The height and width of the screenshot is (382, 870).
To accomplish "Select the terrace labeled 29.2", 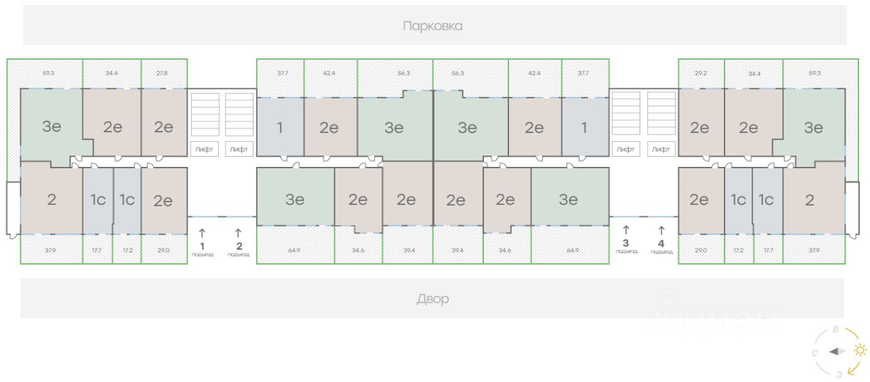I will pos(701,74).
